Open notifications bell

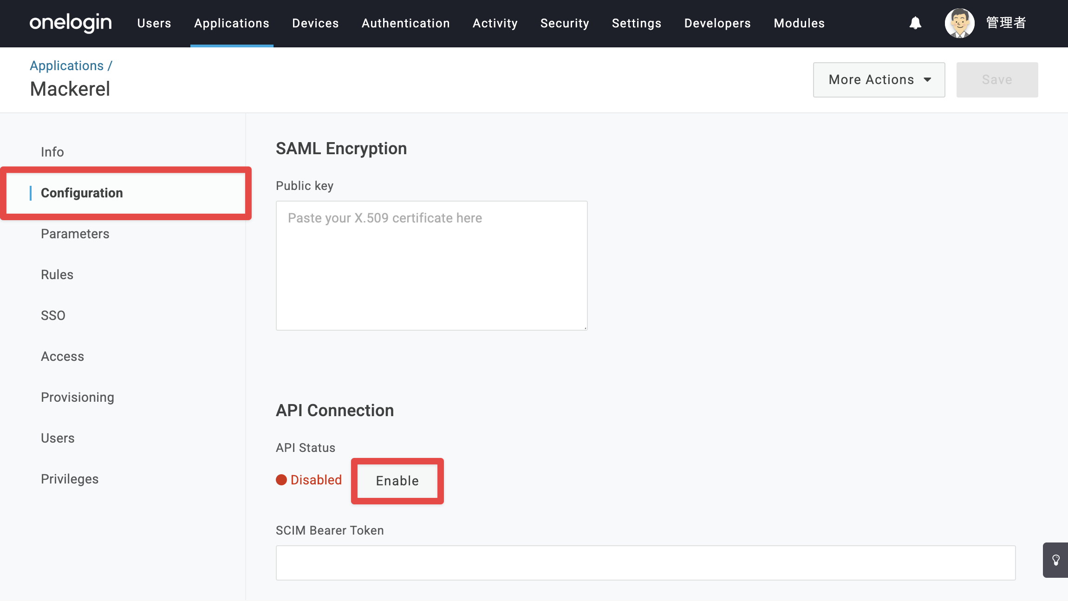(915, 23)
